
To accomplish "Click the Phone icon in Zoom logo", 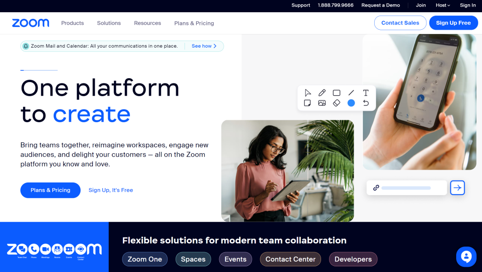I will [34, 249].
